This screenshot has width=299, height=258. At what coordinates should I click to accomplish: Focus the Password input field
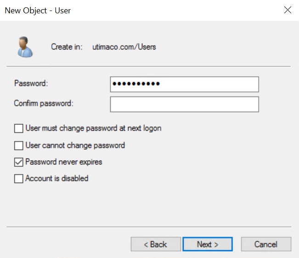click(184, 84)
